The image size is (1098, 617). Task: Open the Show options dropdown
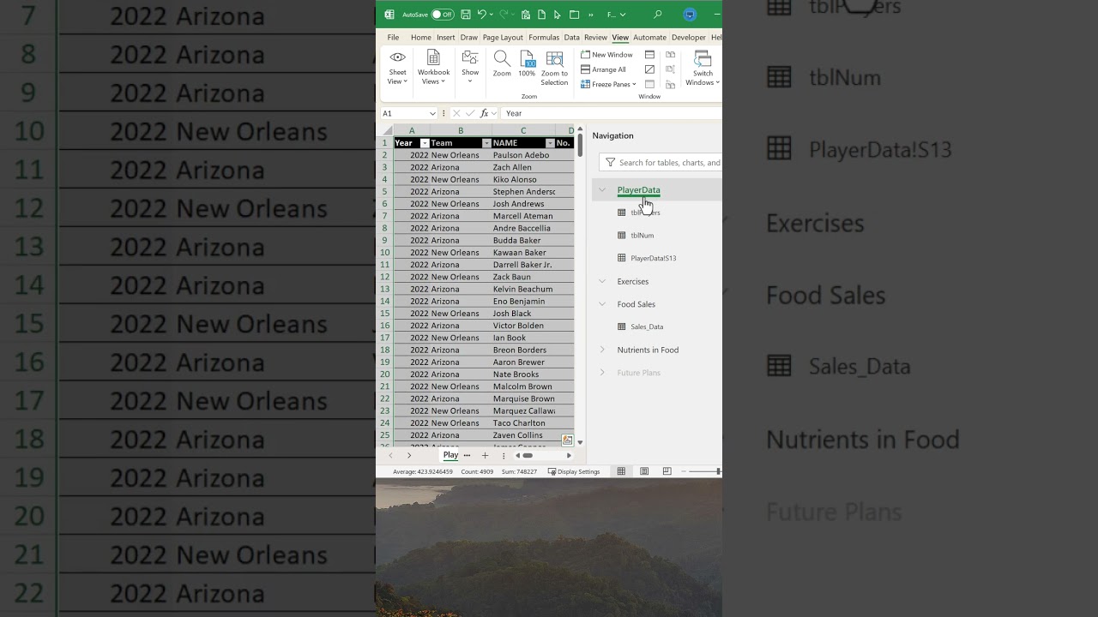tap(470, 67)
